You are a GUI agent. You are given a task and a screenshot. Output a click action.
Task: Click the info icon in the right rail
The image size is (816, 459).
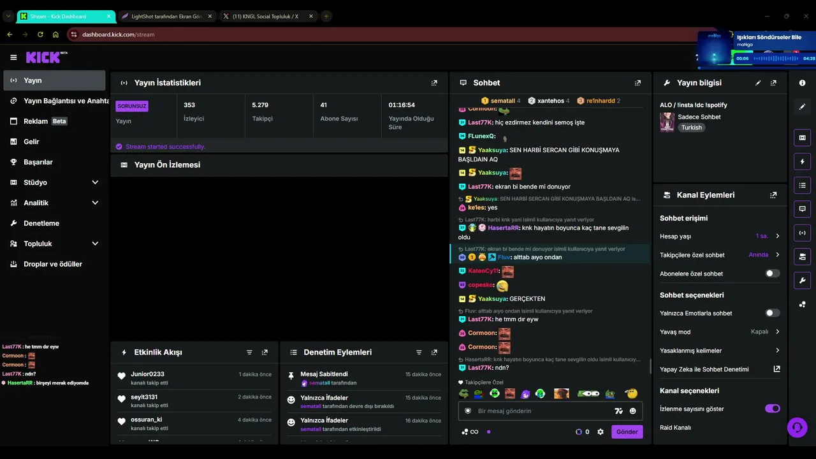[x=802, y=83]
